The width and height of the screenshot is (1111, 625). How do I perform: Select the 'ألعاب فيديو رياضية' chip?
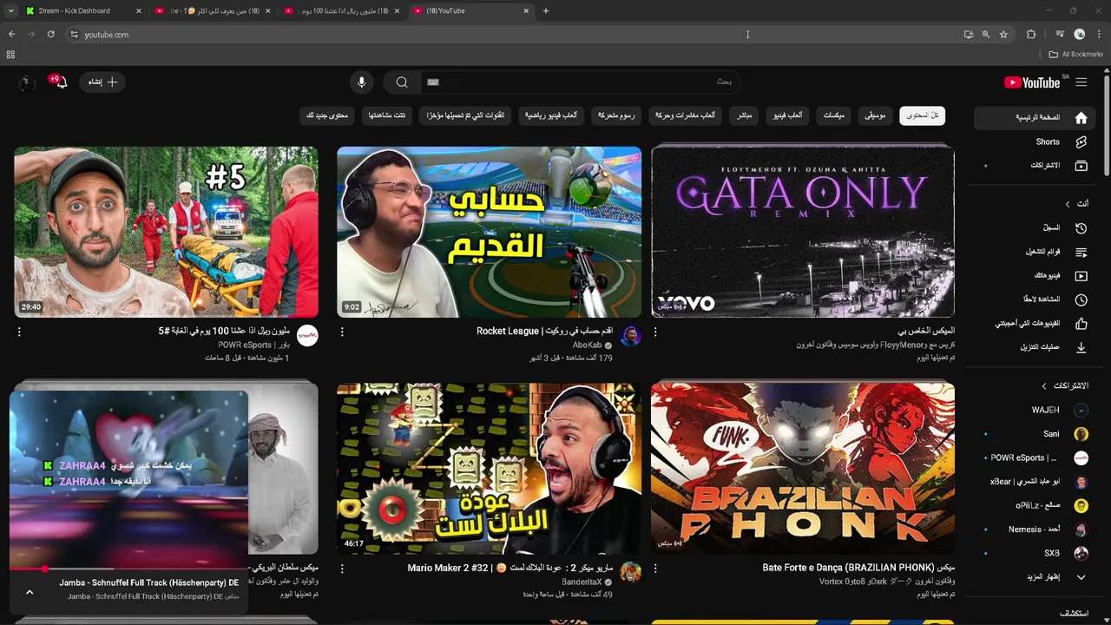pyautogui.click(x=551, y=115)
